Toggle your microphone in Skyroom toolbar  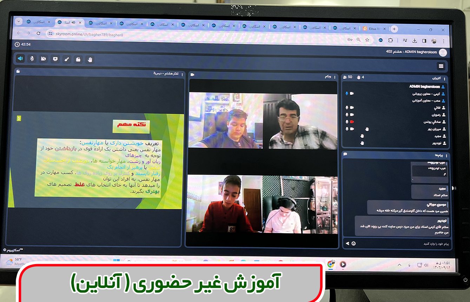(32, 59)
